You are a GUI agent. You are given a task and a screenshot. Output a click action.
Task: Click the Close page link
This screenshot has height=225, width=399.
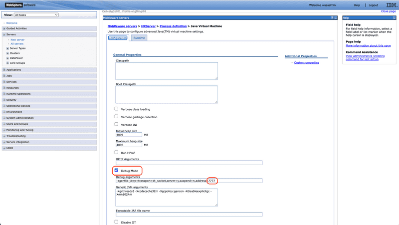point(389,11)
